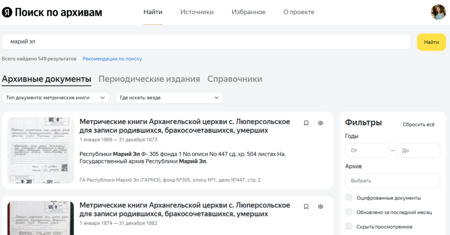Click the ГА Республики Марий Эл fond reference

pyautogui.click(x=170, y=180)
